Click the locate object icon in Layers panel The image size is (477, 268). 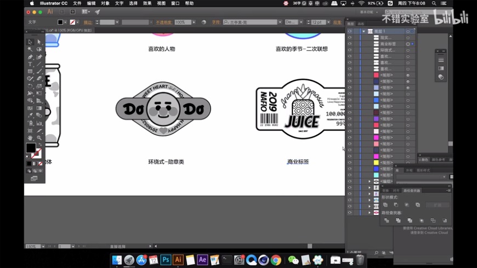click(376, 253)
